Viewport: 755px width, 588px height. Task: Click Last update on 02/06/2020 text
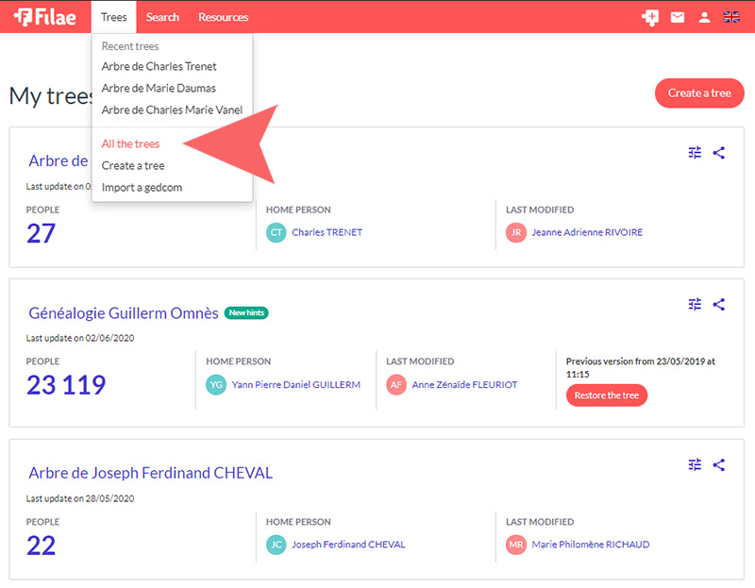pos(80,338)
